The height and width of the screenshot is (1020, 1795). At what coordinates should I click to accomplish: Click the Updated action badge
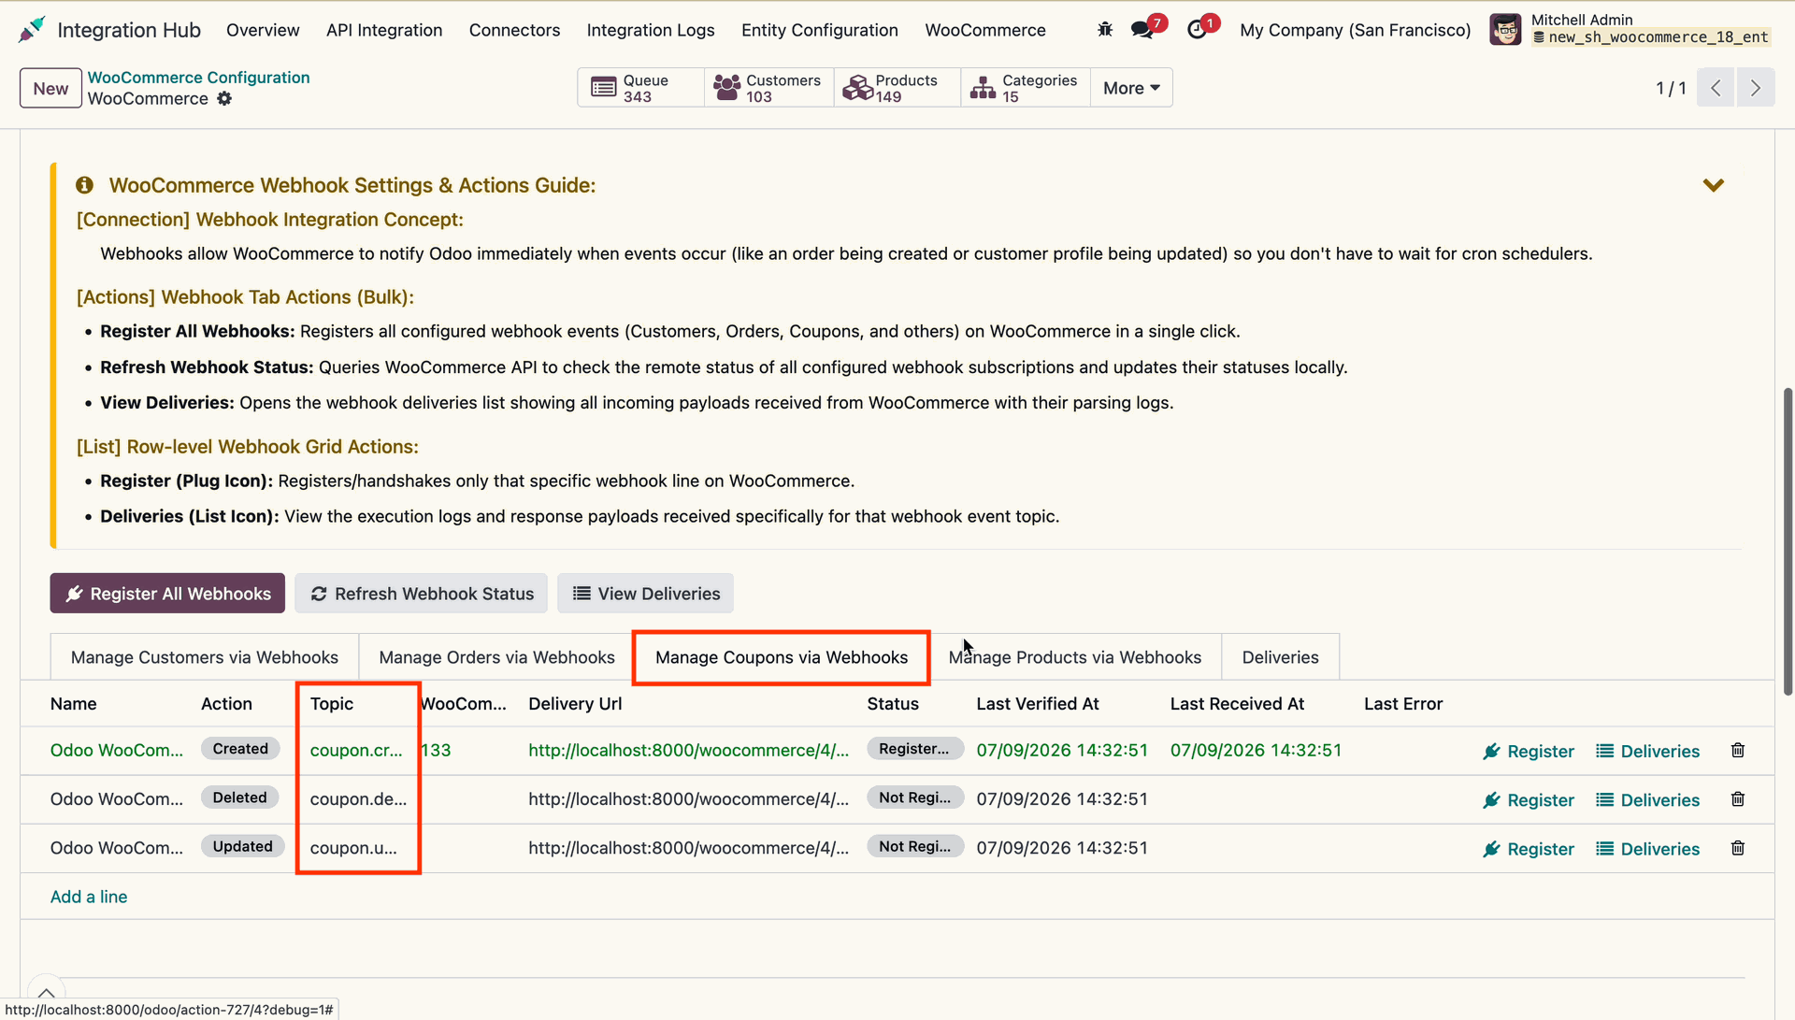(x=242, y=846)
